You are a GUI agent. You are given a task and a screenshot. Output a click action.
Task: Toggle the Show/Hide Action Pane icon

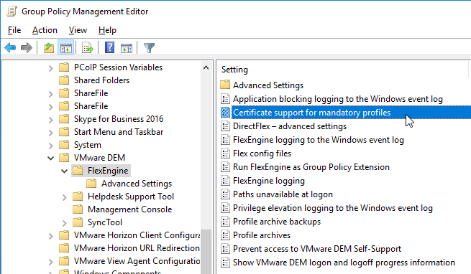[x=127, y=47]
